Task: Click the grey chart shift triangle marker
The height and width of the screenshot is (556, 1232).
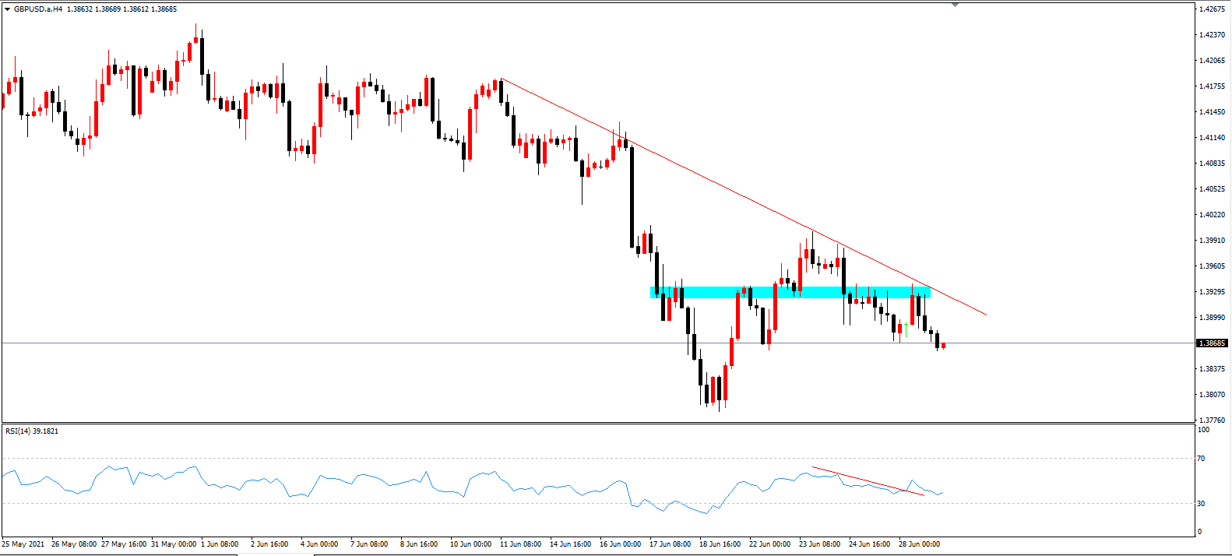Action: [x=956, y=5]
